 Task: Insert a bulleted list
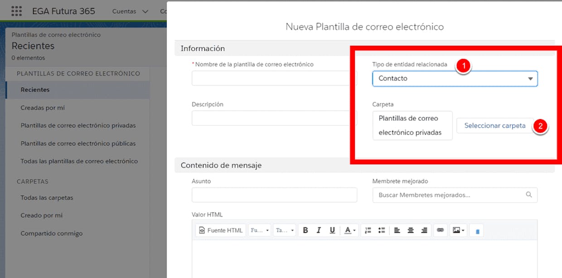point(382,230)
